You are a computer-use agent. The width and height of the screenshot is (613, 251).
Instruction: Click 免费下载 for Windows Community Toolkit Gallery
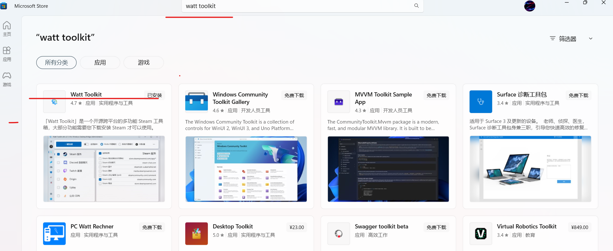(294, 95)
